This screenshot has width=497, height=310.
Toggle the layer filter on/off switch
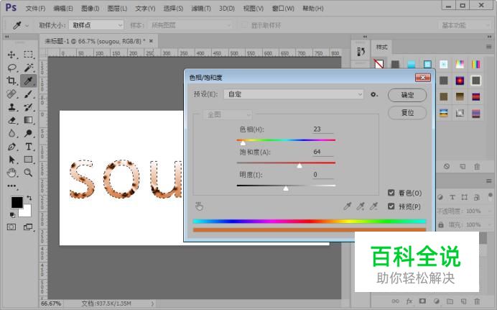(x=491, y=195)
